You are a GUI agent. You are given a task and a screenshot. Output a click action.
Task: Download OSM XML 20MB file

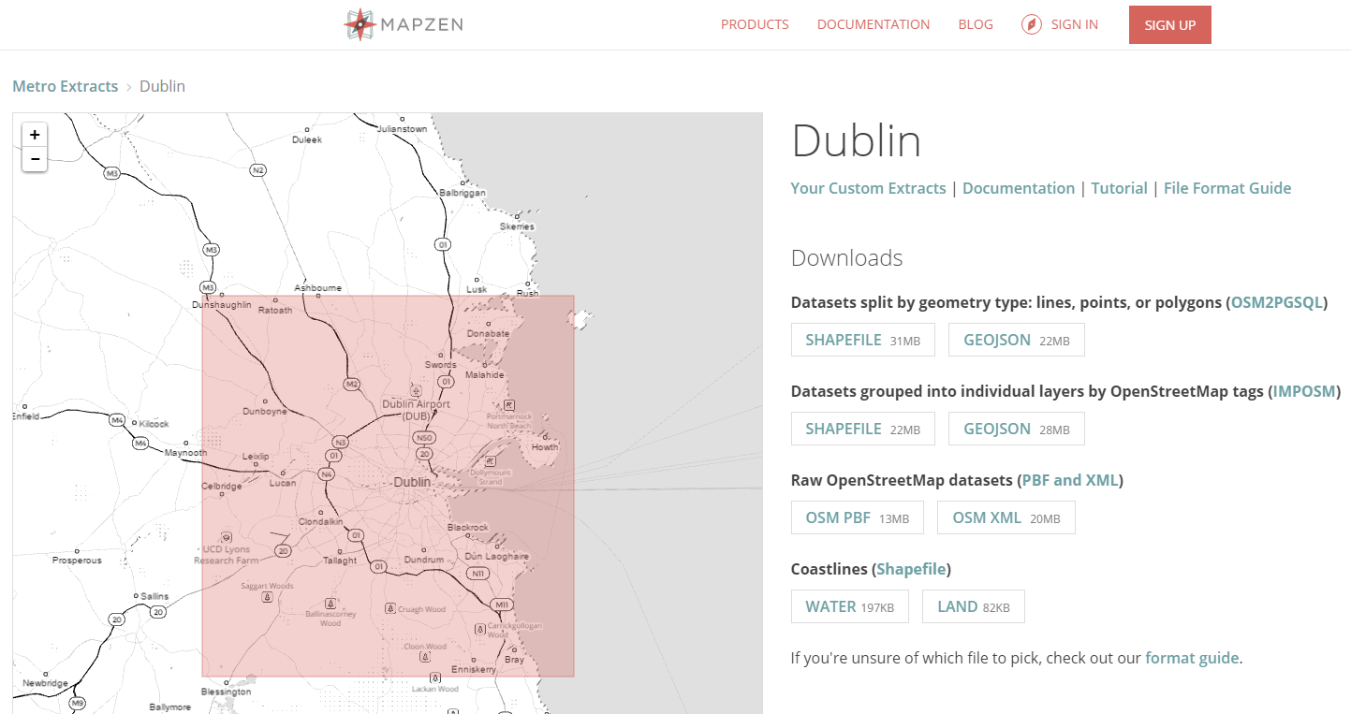pyautogui.click(x=1006, y=517)
